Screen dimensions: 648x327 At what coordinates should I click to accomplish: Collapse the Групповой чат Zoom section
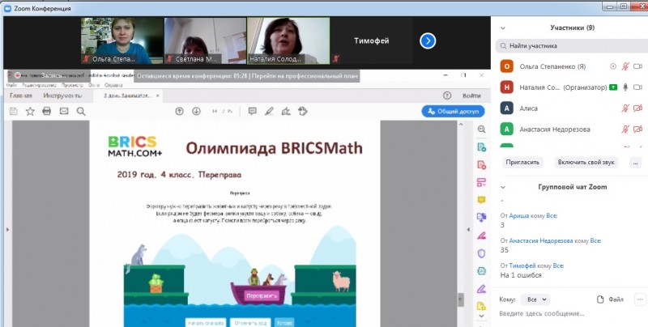pos(503,186)
